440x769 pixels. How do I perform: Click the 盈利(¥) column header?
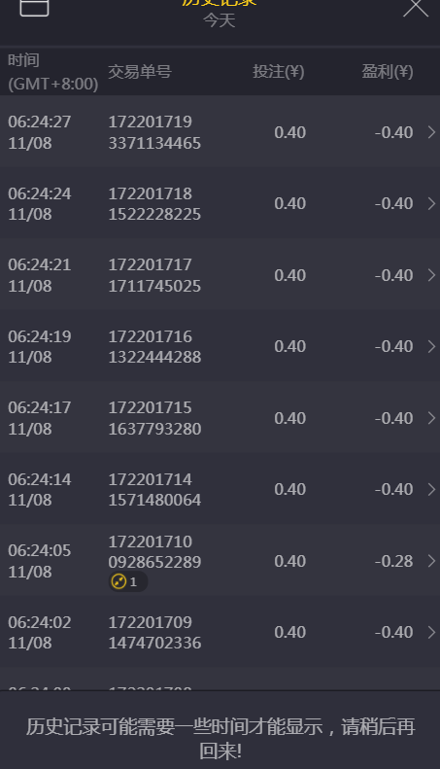click(388, 72)
